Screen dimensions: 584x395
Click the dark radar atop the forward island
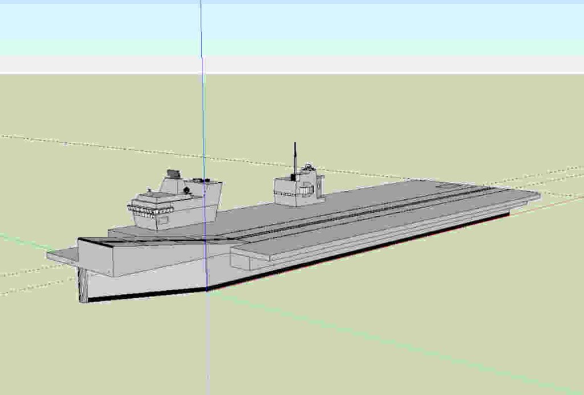click(173, 173)
